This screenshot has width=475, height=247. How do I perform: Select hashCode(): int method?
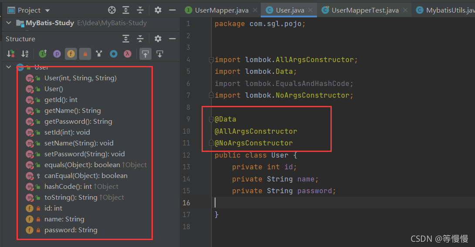[68, 187]
